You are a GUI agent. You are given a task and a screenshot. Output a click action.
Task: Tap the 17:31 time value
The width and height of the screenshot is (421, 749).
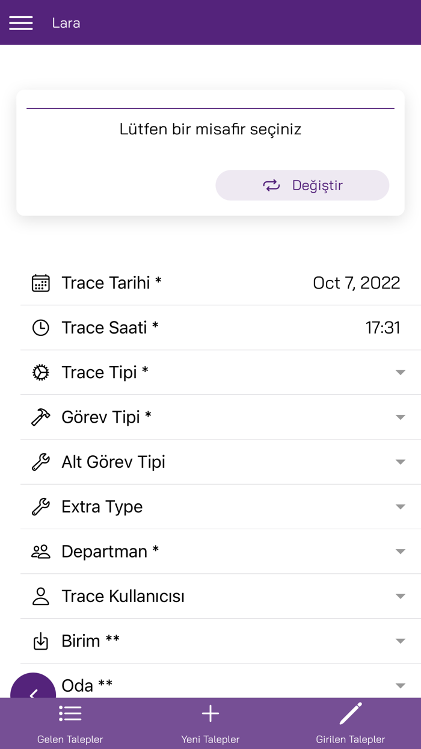click(383, 328)
